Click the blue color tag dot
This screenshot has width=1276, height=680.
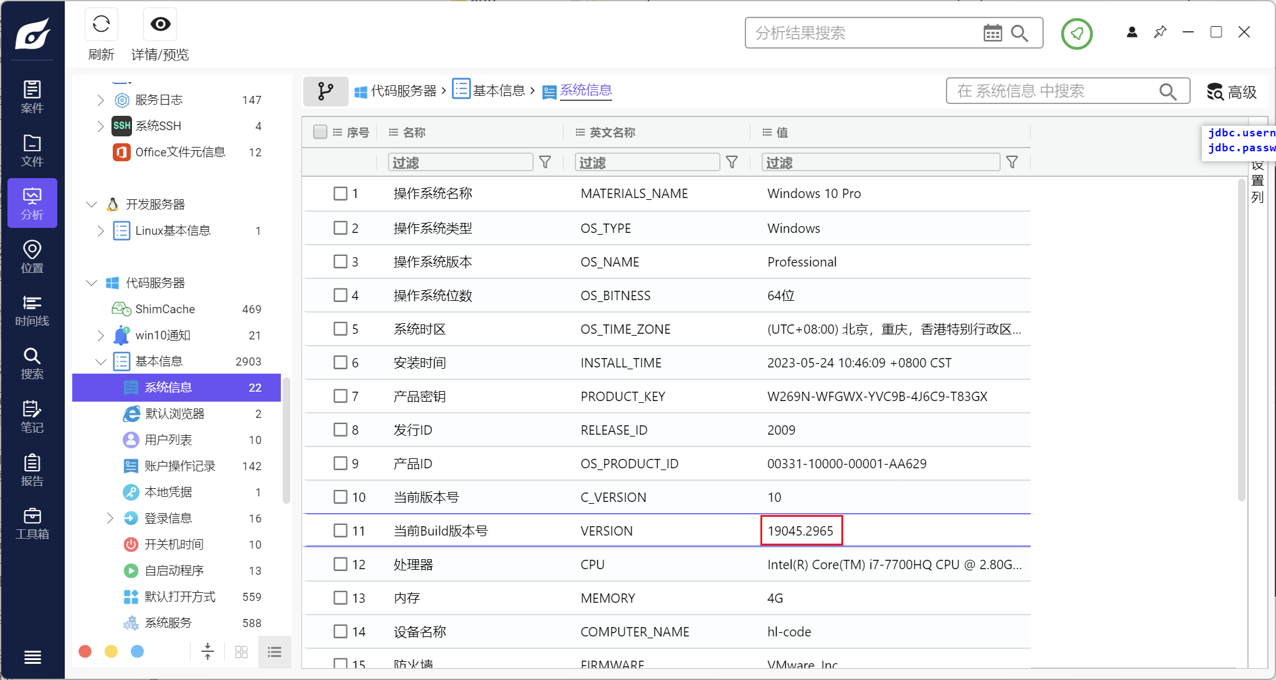click(138, 651)
